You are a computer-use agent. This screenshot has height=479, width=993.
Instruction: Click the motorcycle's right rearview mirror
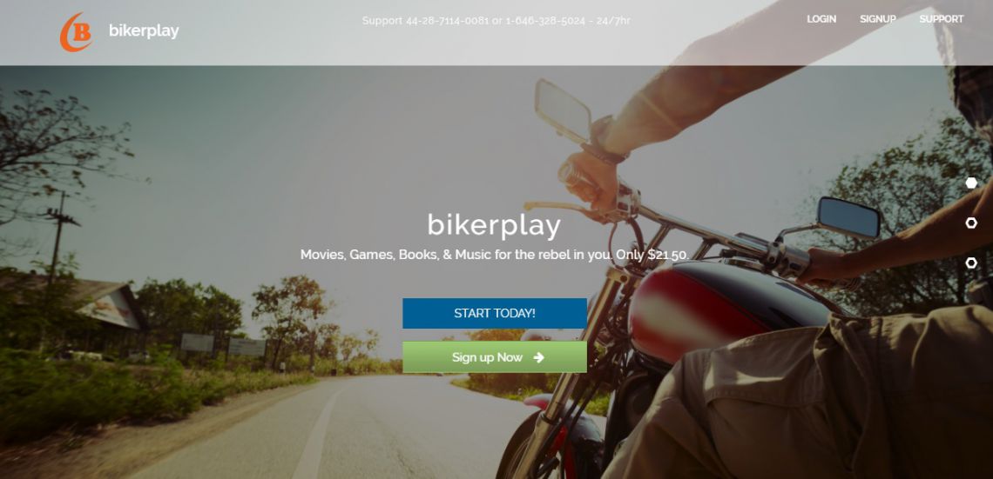pos(848,217)
